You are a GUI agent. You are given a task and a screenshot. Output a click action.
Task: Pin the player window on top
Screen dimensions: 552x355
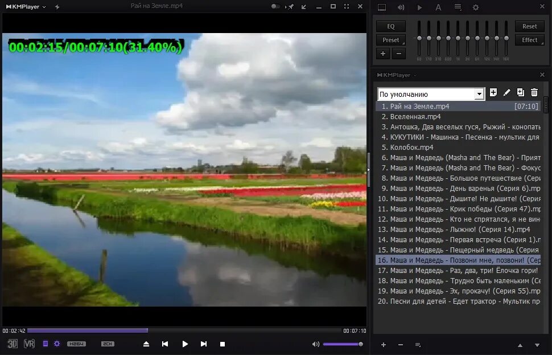[x=290, y=6]
